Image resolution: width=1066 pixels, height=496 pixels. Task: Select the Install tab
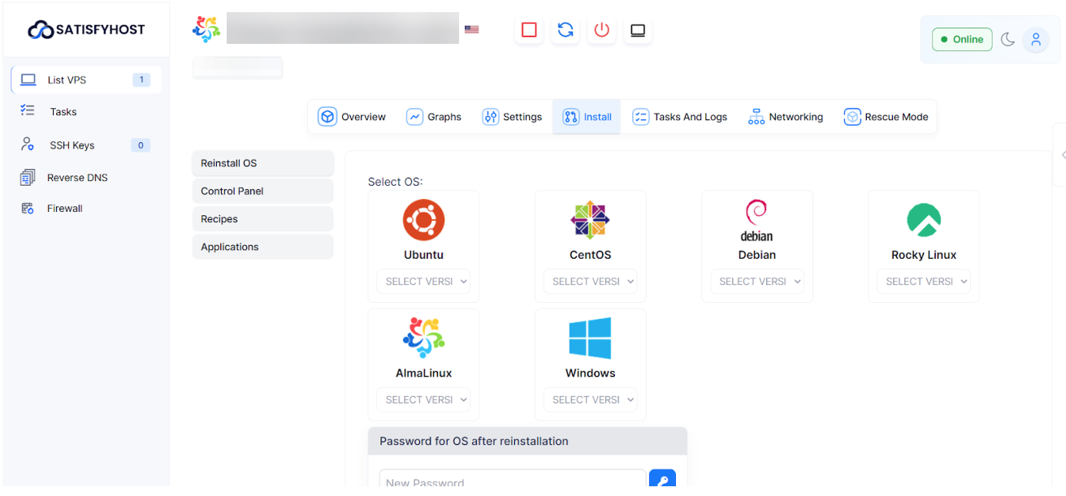[x=587, y=117]
